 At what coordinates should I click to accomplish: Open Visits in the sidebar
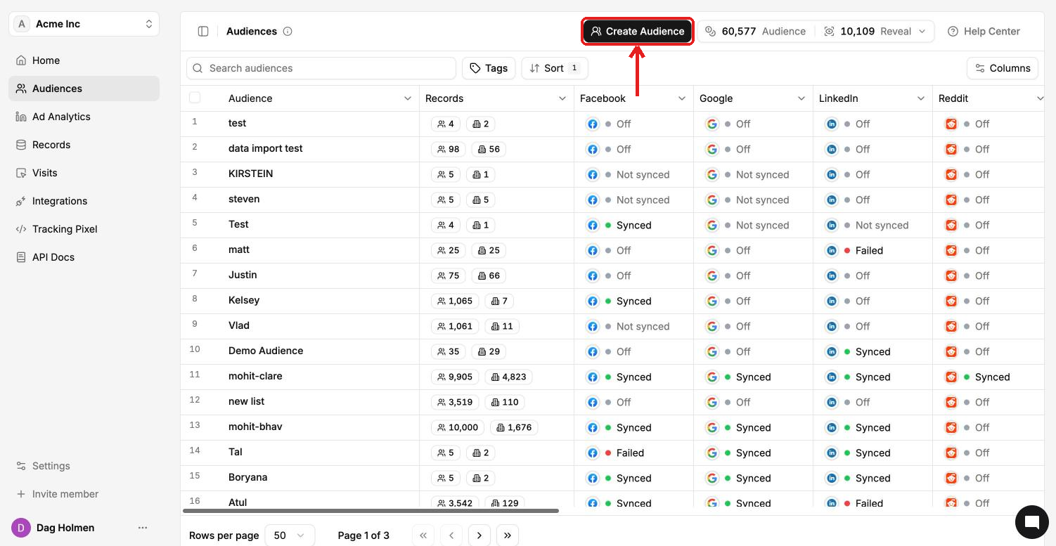pos(84,173)
